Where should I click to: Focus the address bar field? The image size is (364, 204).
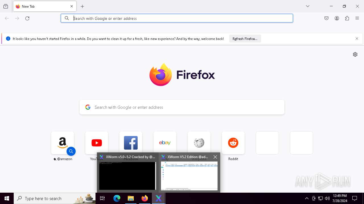tap(177, 18)
